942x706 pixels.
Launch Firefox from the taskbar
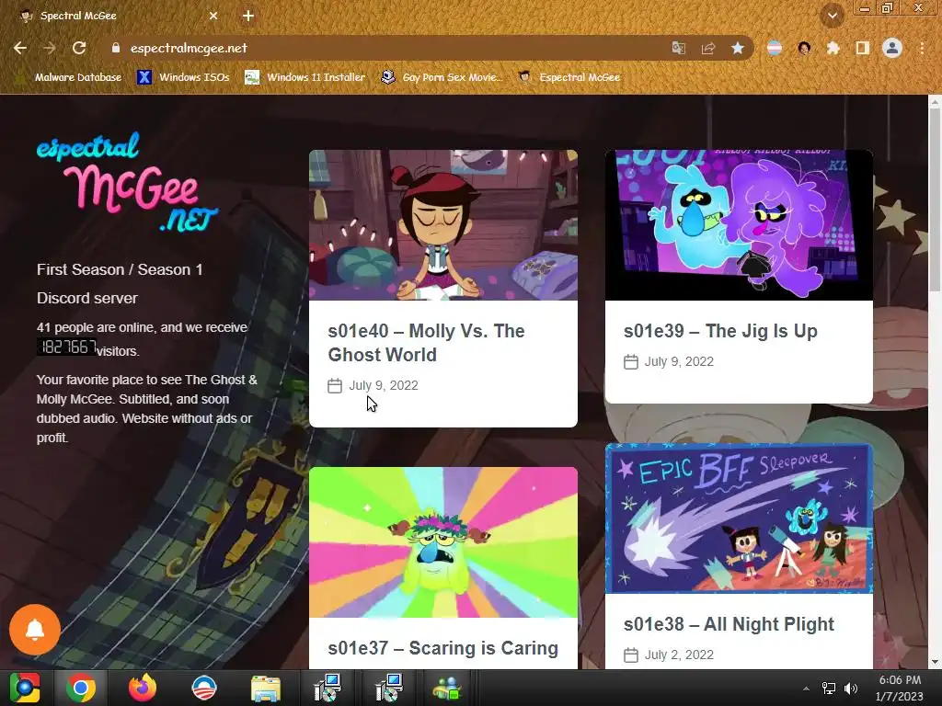click(x=143, y=688)
